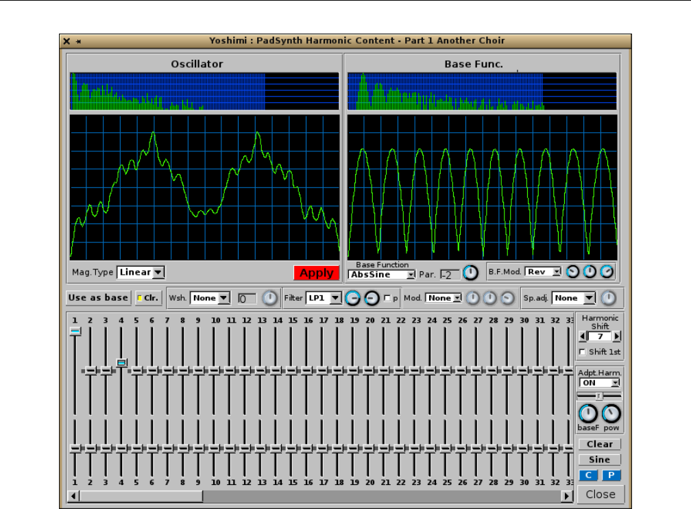Open the Mag.Type Linear dropdown
This screenshot has height=509, width=691.
[141, 273]
